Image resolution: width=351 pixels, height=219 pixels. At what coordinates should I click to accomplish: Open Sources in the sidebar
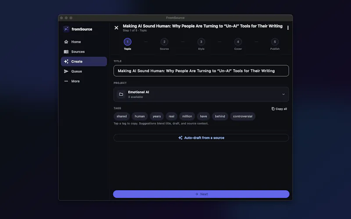[x=84, y=52]
